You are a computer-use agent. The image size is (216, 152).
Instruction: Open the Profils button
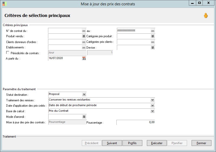tap(132, 143)
